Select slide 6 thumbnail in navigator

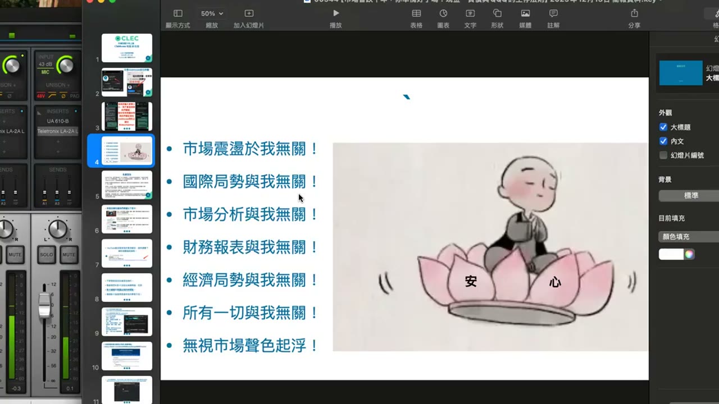(126, 219)
